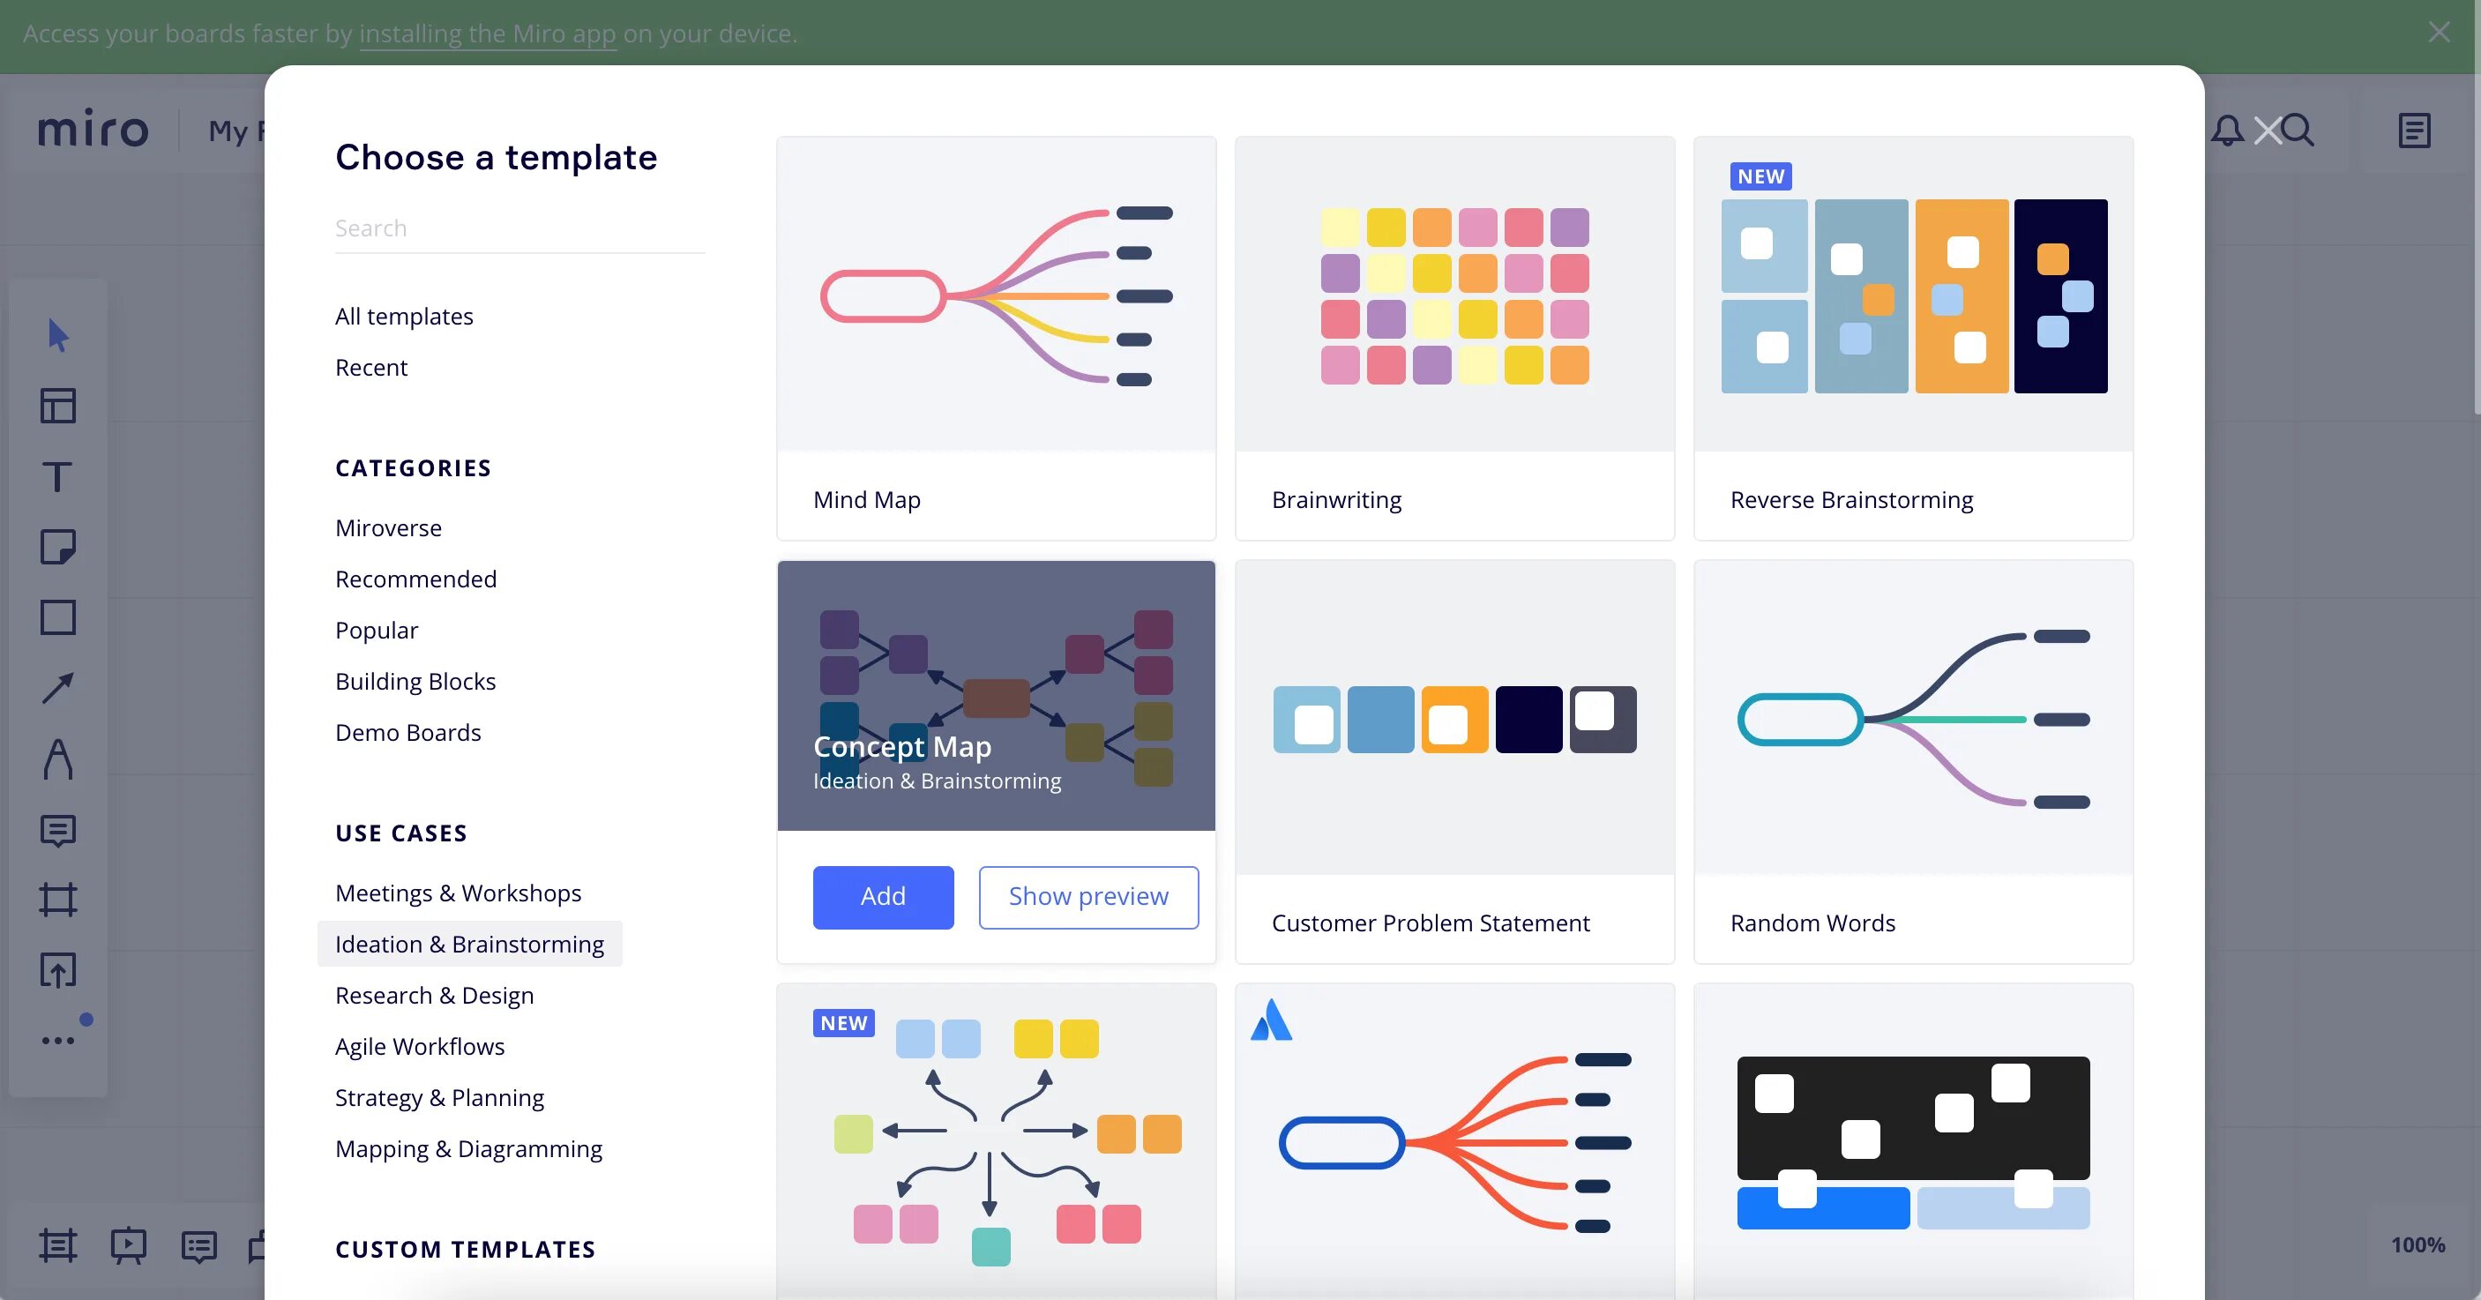
Task: Open the All templates list
Action: [x=404, y=316]
